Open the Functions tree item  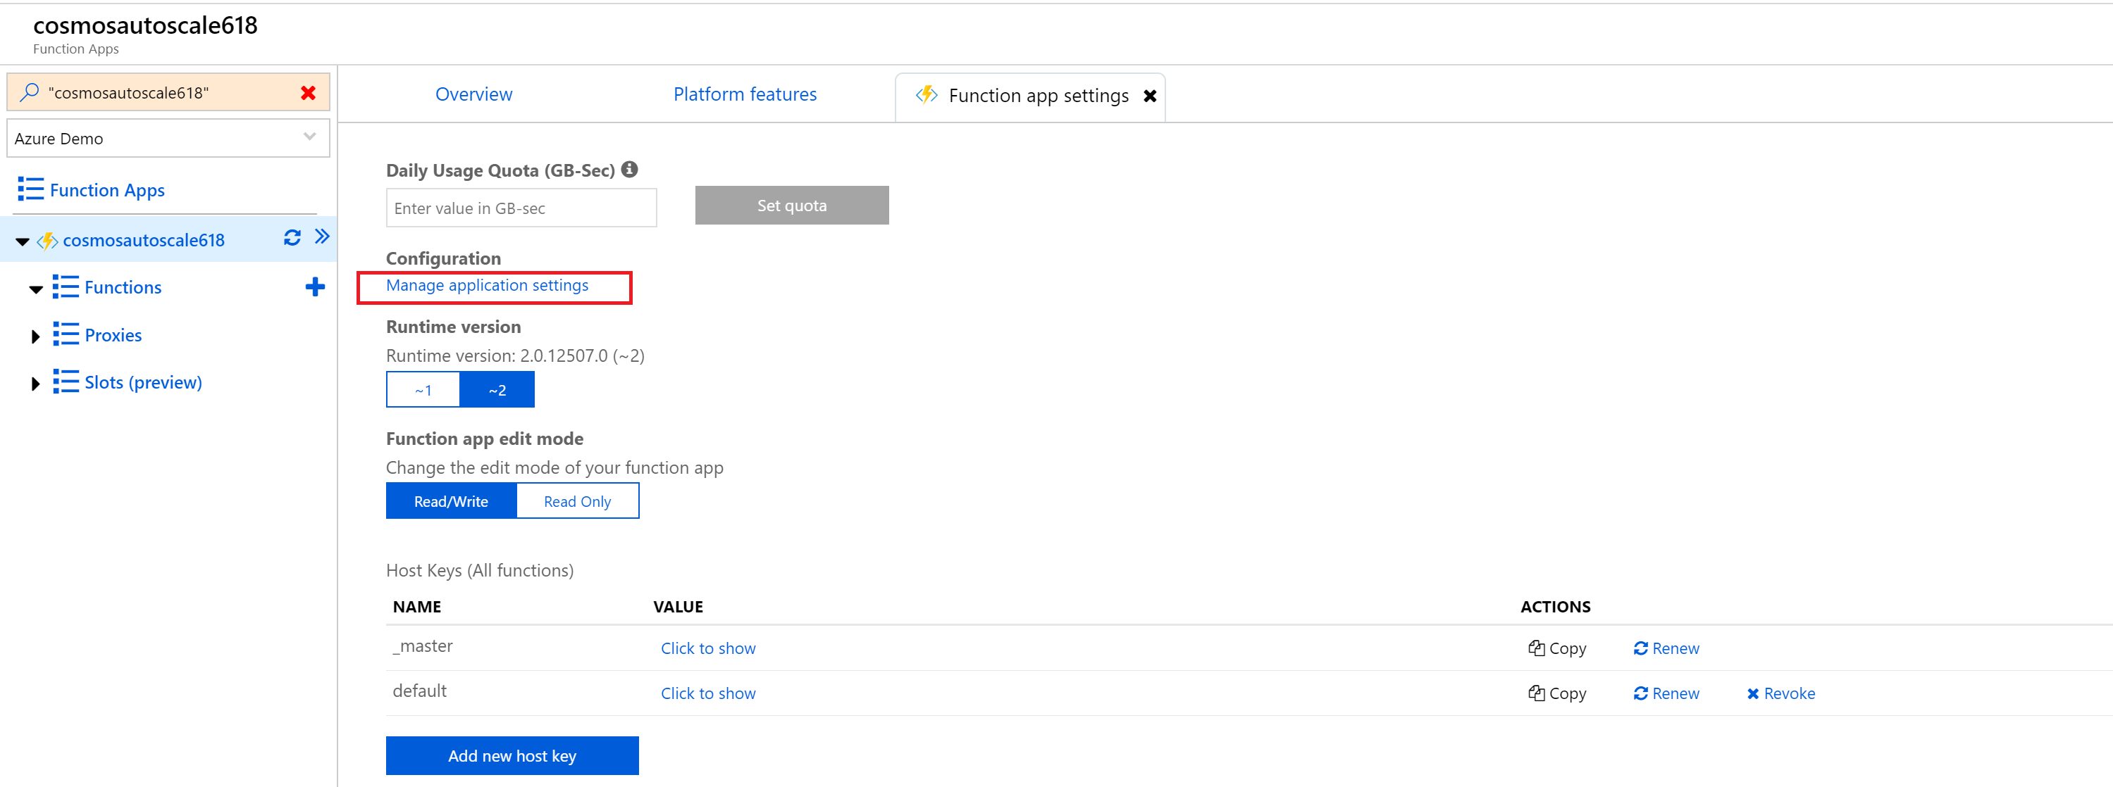point(123,287)
